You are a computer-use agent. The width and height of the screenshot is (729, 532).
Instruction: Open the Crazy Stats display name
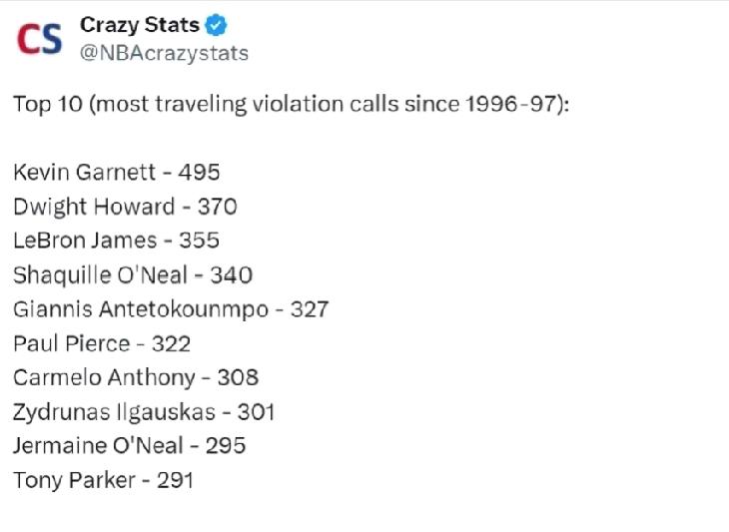[140, 25]
